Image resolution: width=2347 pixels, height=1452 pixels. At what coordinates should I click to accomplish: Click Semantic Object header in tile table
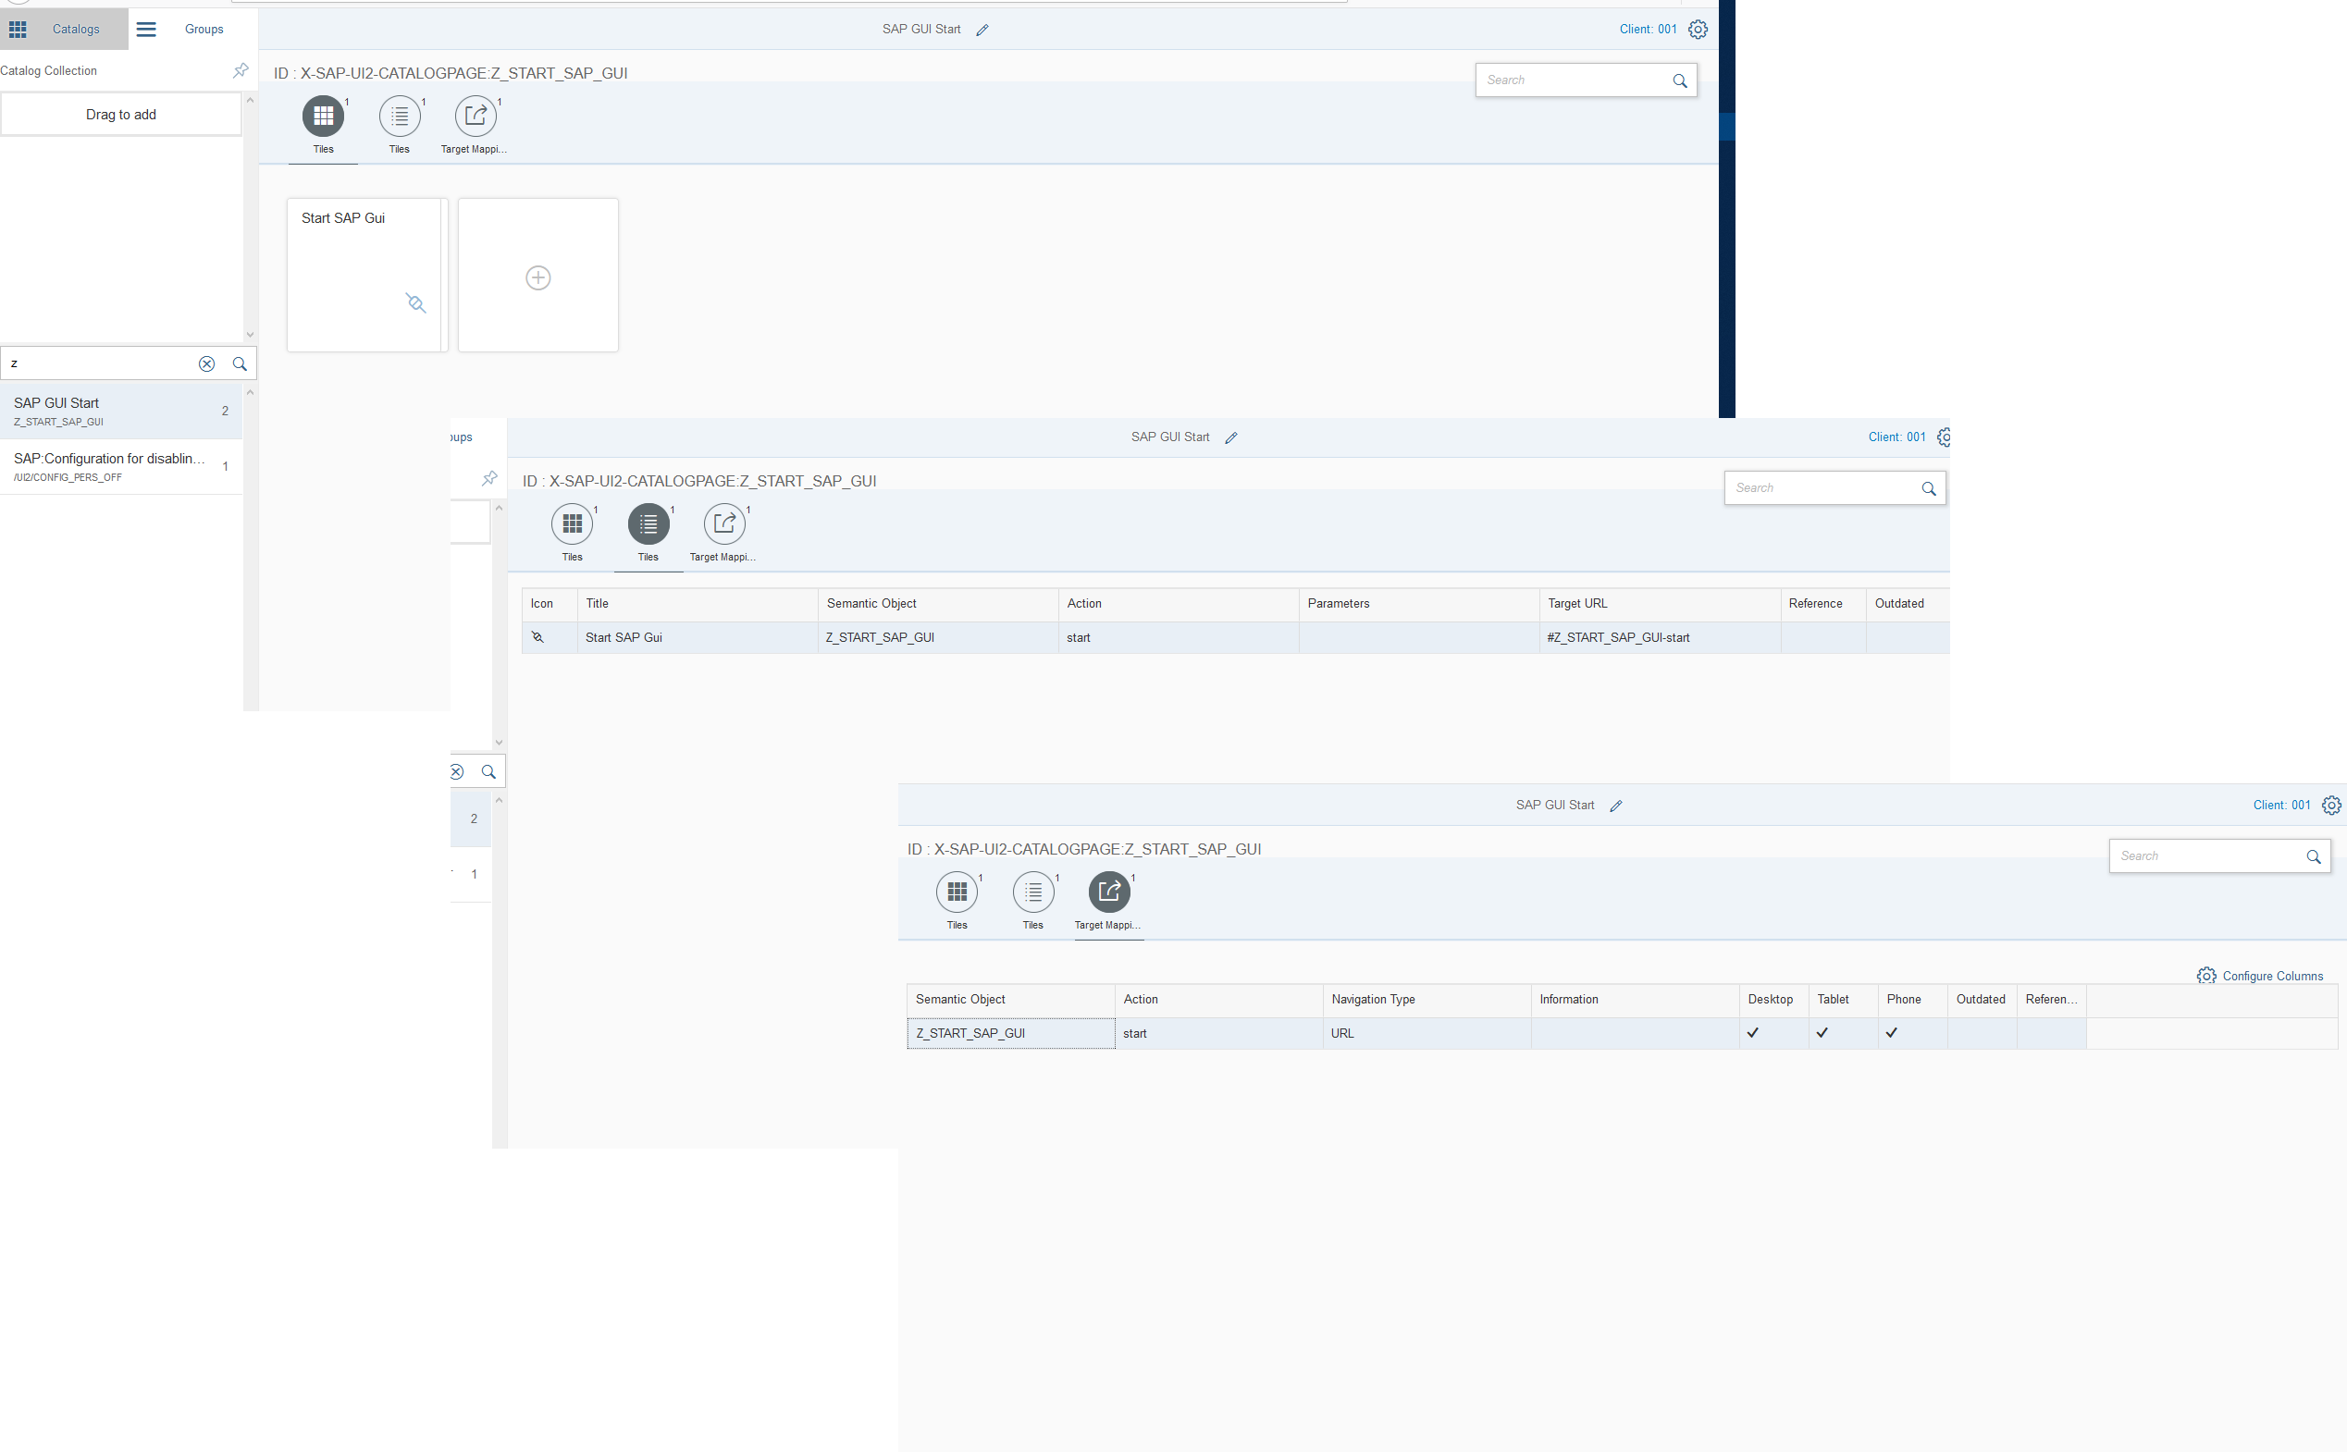coord(937,604)
